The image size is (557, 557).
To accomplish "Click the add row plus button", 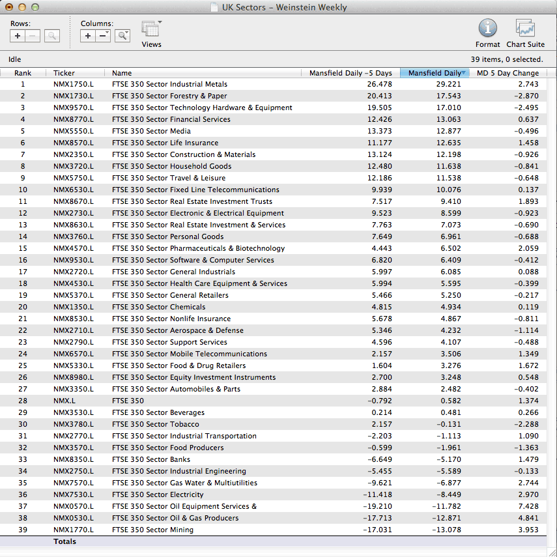I will [18, 36].
